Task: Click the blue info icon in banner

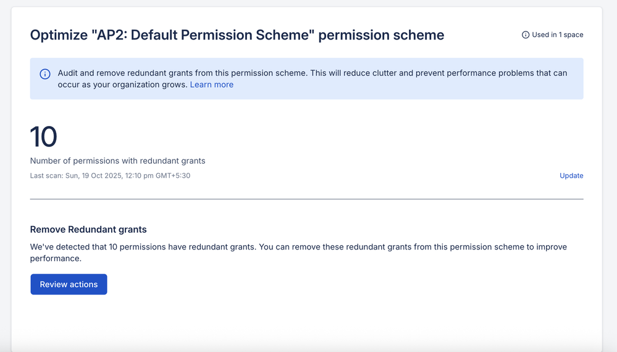Action: [x=45, y=74]
